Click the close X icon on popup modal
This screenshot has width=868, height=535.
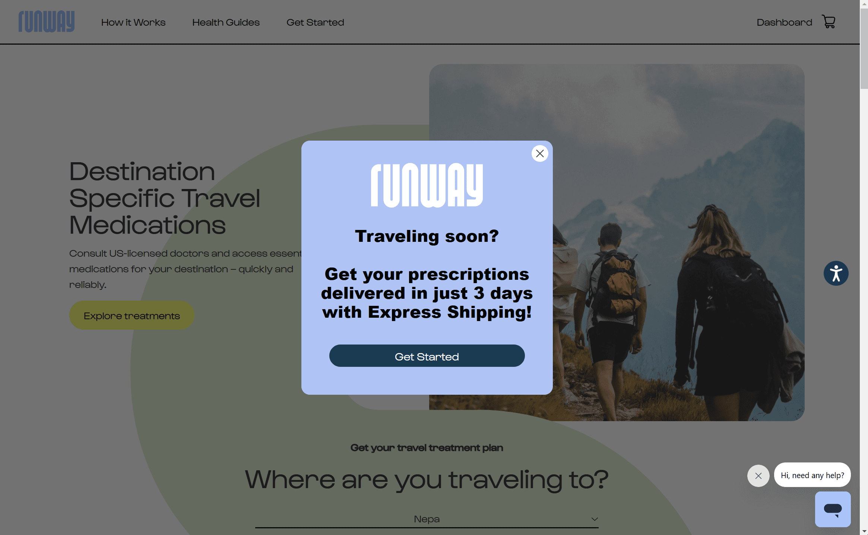[x=540, y=153]
